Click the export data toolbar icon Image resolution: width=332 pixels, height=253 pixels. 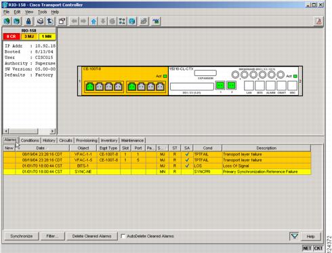[x=50, y=21]
